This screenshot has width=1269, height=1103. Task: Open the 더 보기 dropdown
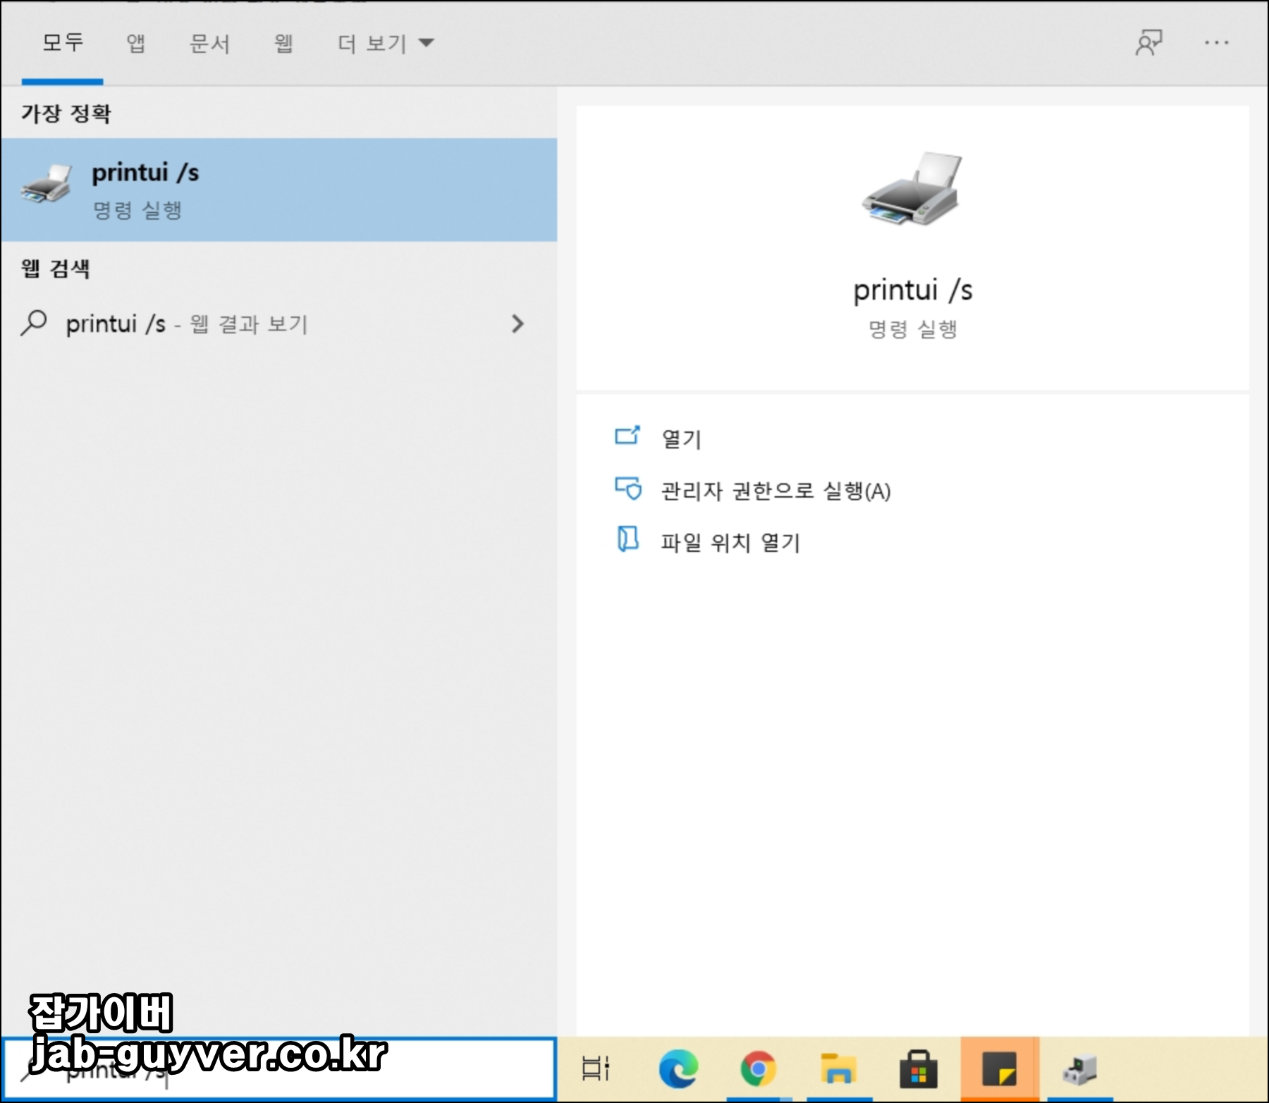[x=384, y=42]
